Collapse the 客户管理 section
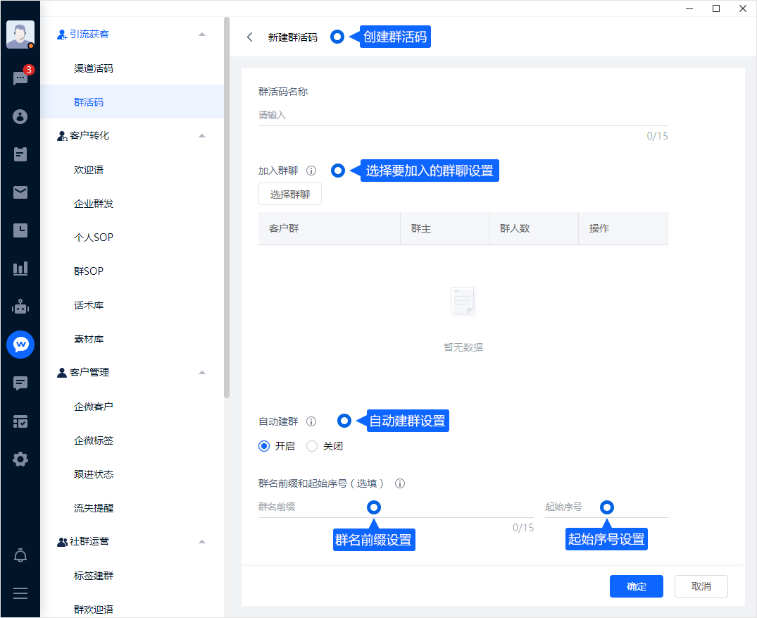757x618 pixels. 202,372
